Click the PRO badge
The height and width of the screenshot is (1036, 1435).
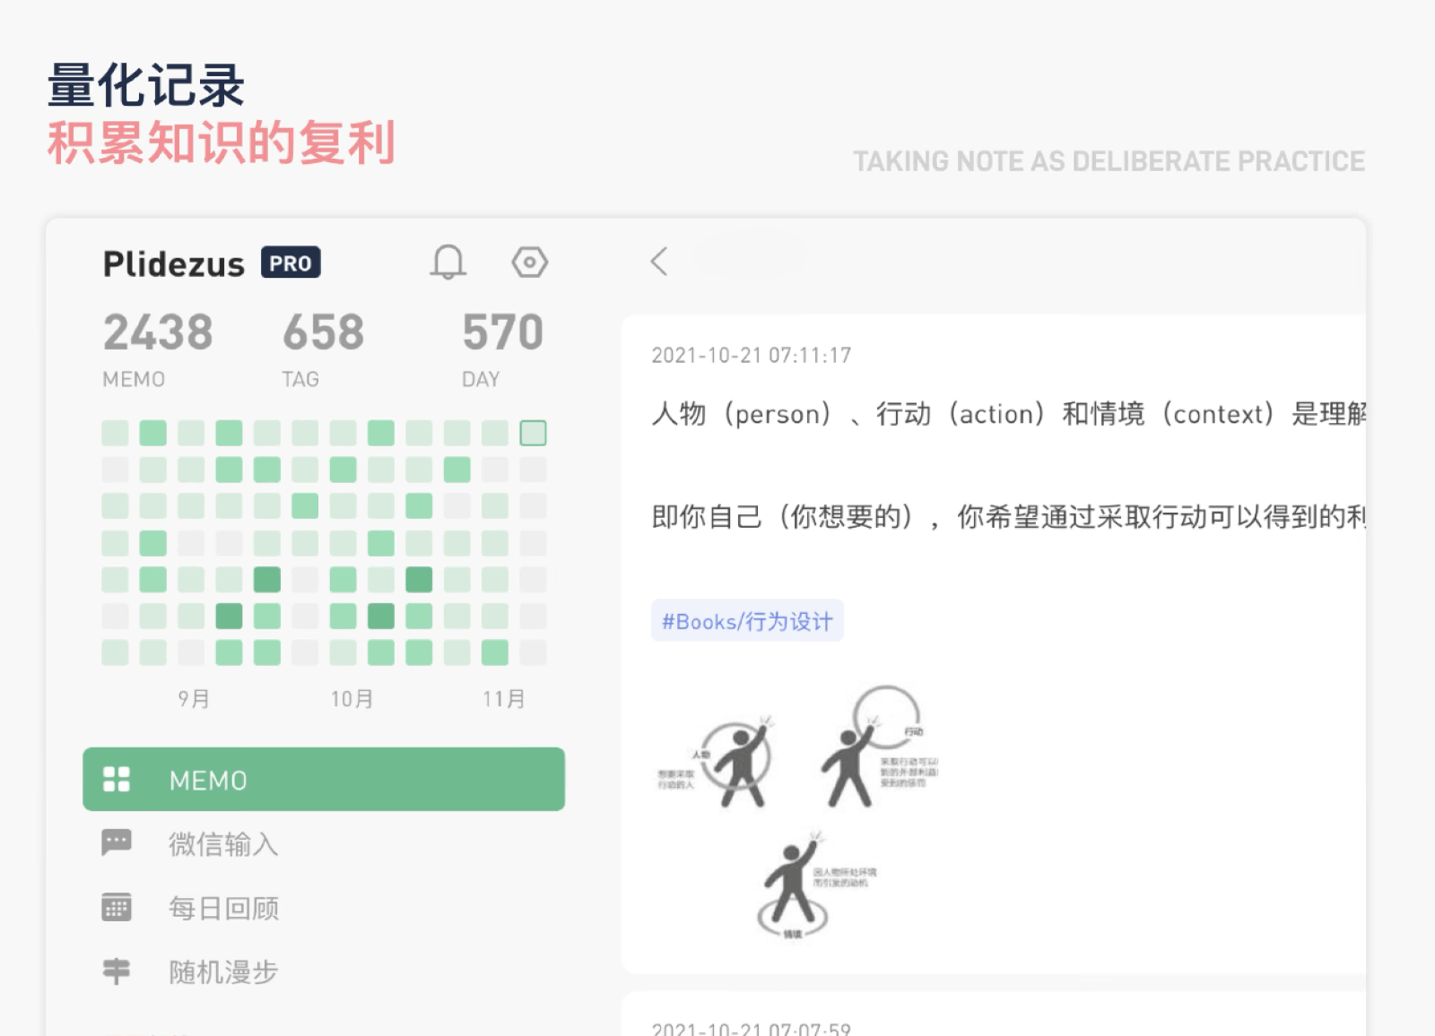tap(291, 263)
